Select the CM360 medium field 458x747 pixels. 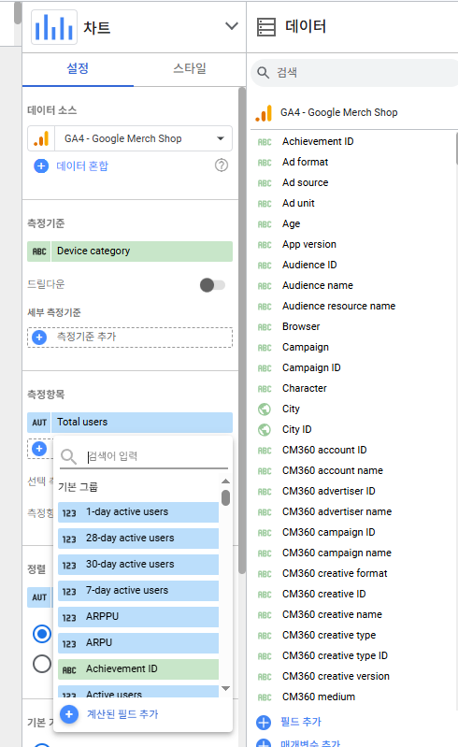tap(319, 697)
